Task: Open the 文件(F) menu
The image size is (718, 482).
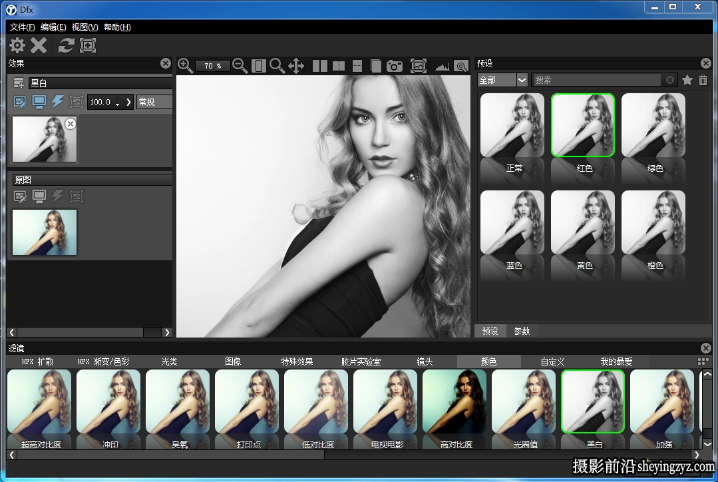Action: [22, 27]
